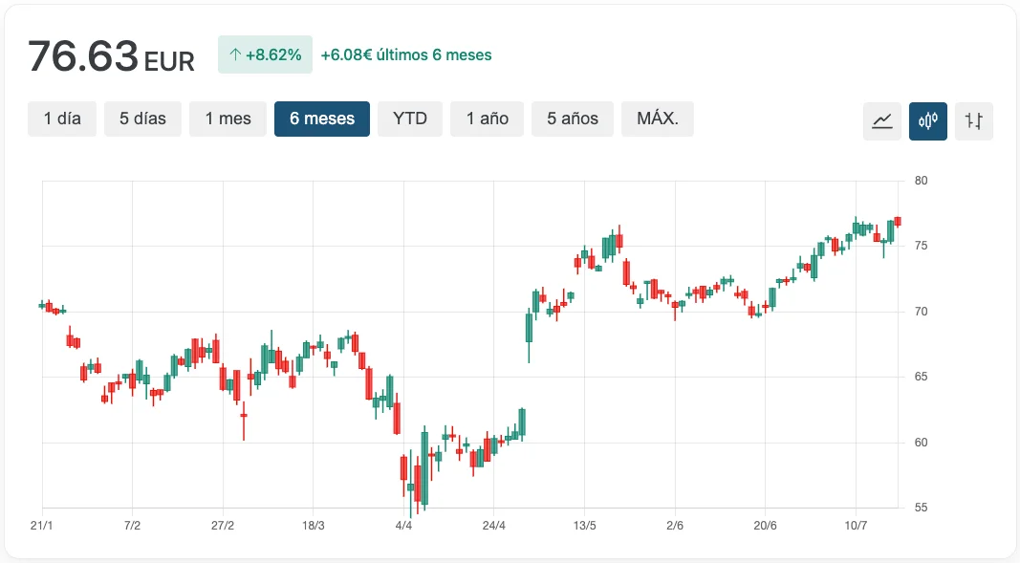Screen dimensions: 1020x563
Task: View the 5 años price history
Action: [573, 119]
